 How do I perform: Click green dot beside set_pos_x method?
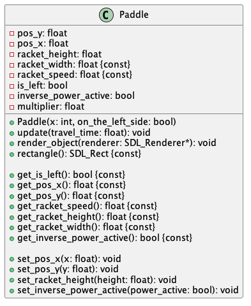coord(11,259)
